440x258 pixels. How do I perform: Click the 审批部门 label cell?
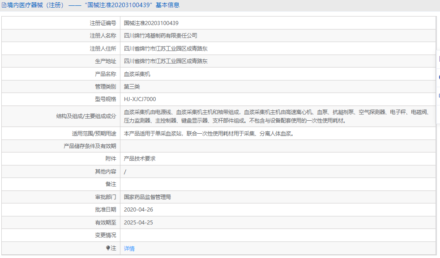click(61, 197)
